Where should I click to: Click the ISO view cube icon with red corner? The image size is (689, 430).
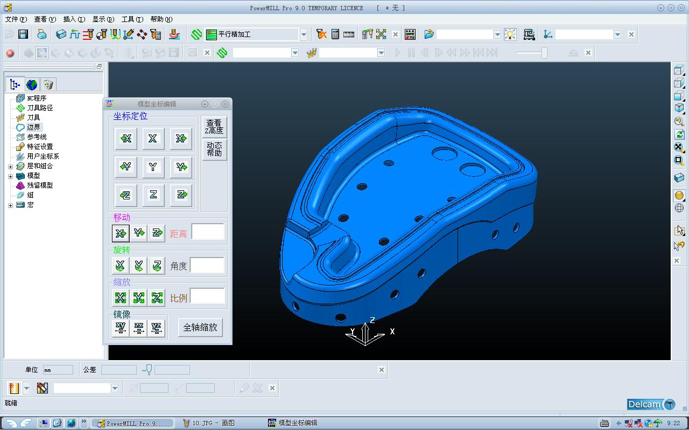pyautogui.click(x=679, y=109)
